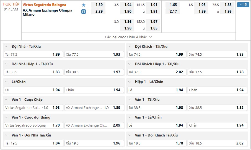Collapse the Ván 1 - Tài/Xỉu section
The image size is (251, 150).
click(x=129, y=100)
